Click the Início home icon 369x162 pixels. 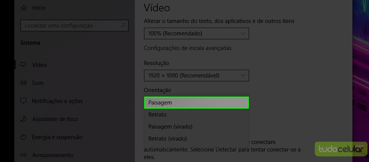click(24, 8)
